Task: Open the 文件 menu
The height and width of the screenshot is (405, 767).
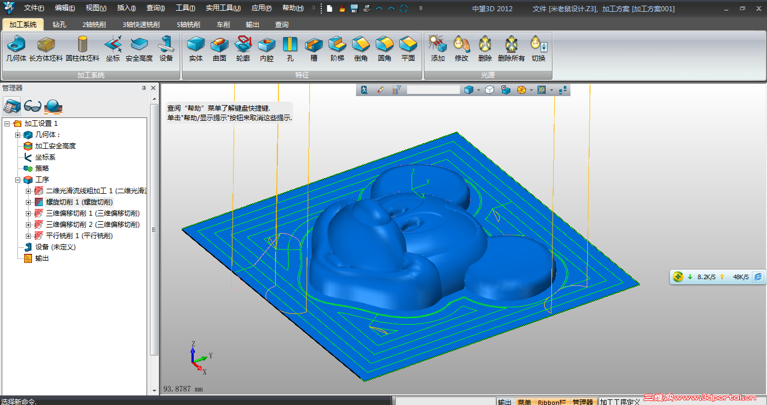Action: point(34,8)
